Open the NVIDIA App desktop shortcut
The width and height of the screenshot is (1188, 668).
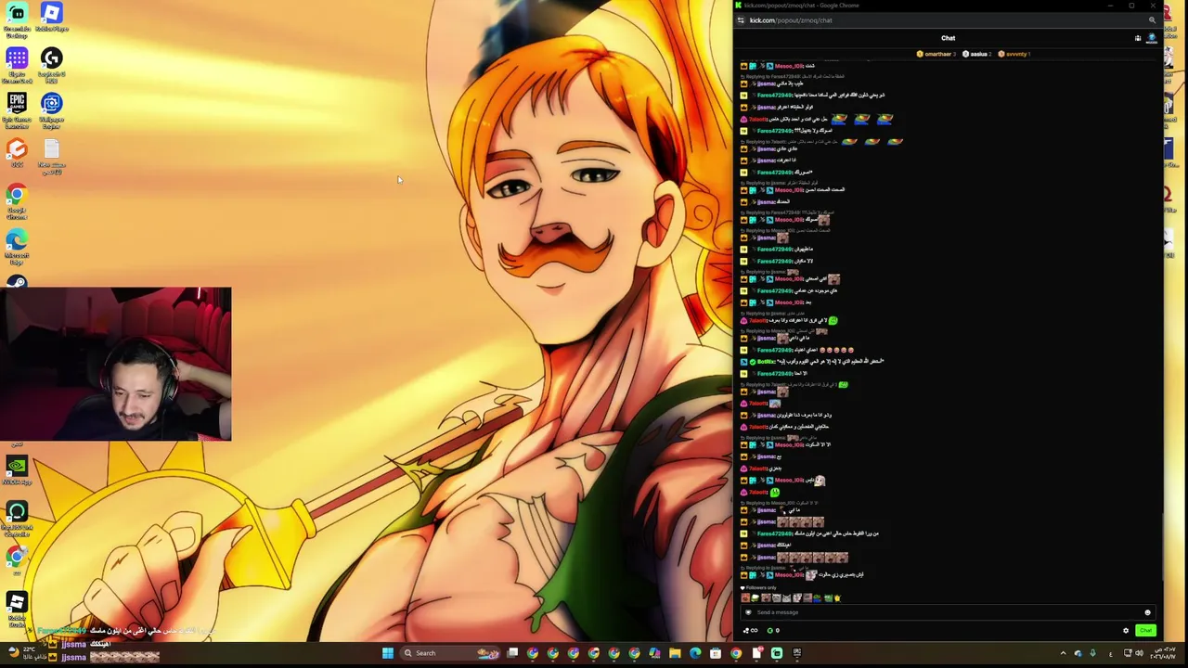[x=17, y=470]
